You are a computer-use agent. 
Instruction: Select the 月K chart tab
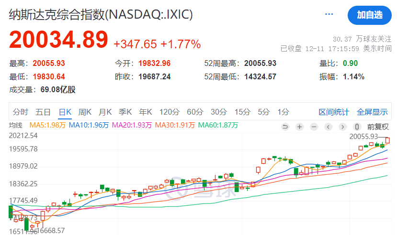[x=105, y=112]
